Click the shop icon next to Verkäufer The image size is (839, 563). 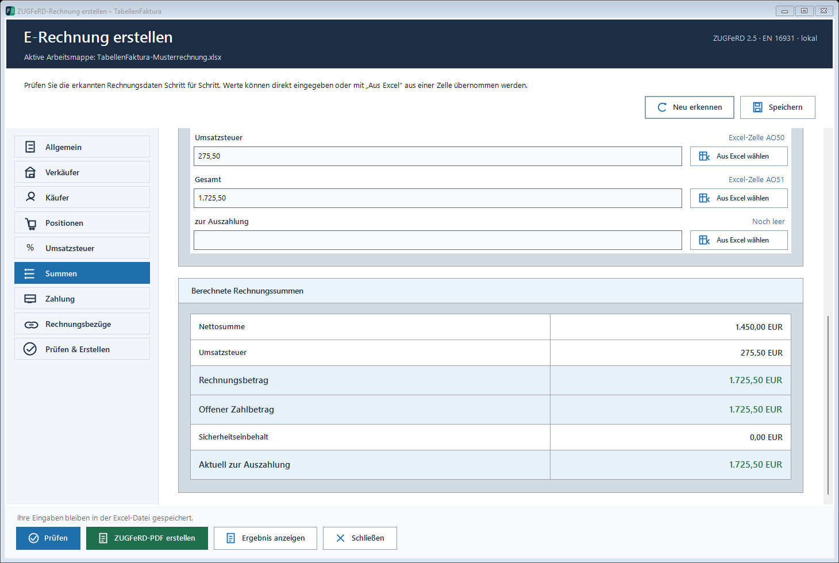click(x=30, y=172)
